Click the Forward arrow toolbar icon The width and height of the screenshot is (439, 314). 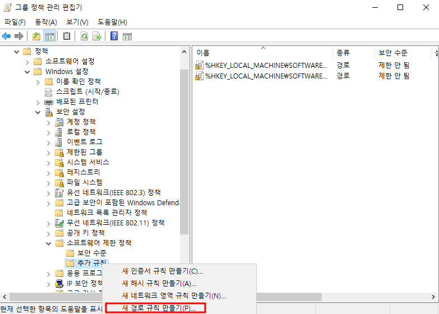19,36
